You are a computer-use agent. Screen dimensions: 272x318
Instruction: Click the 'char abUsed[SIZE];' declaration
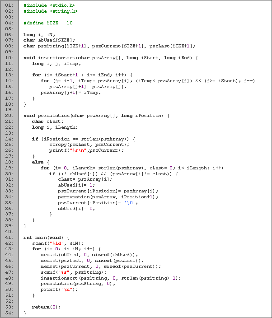click(x=49, y=40)
